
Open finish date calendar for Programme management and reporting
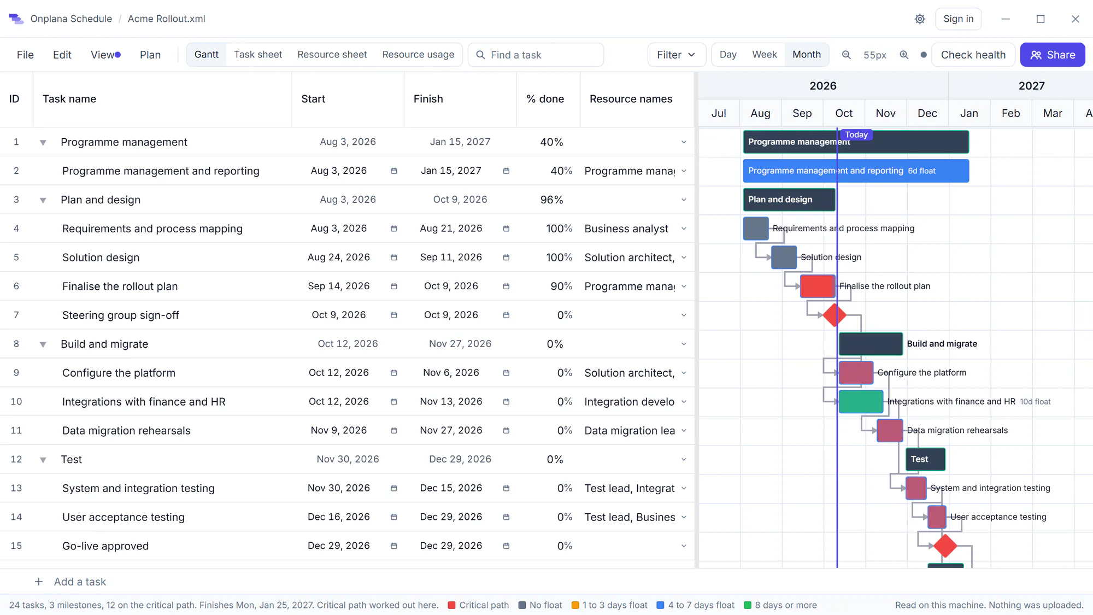point(506,171)
